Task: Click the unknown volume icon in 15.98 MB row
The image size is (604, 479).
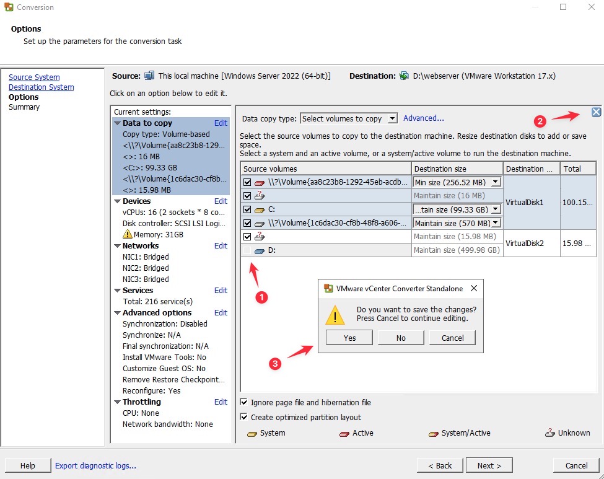Action: coord(259,236)
